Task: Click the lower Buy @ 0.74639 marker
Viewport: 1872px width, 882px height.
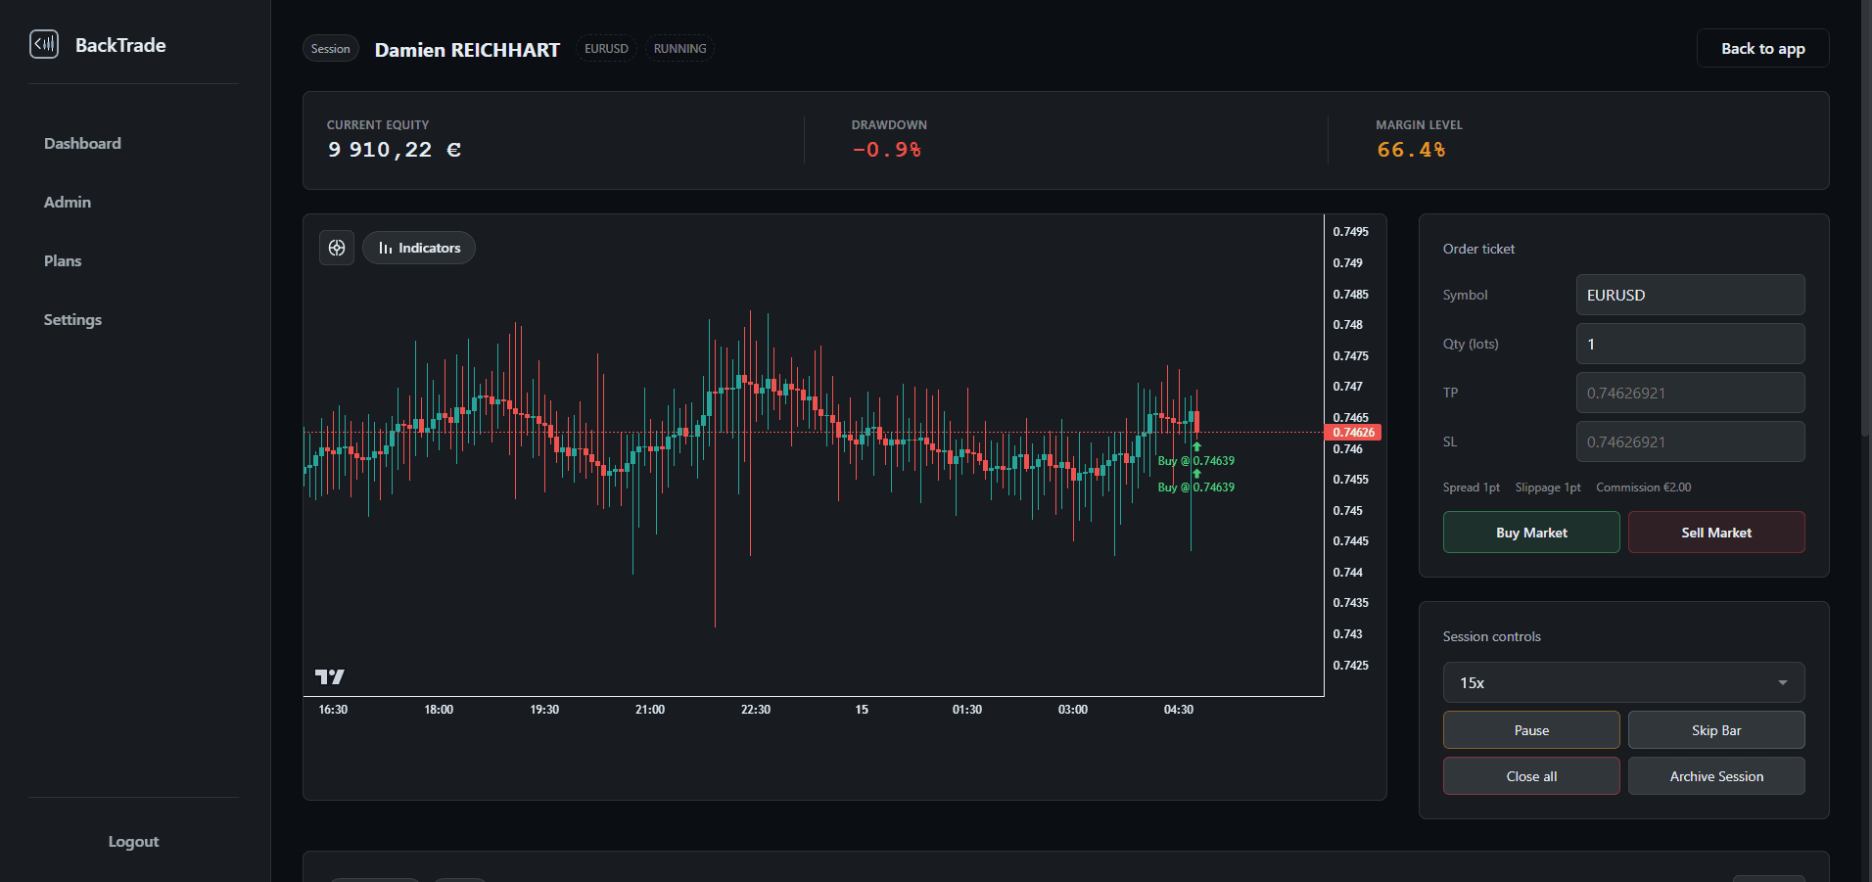Action: click(1195, 487)
